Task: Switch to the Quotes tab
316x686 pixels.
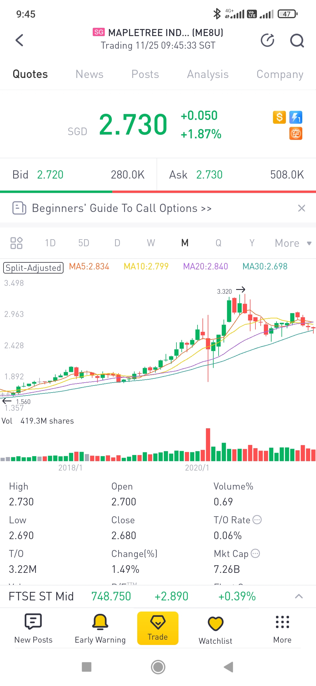Action: 30,74
